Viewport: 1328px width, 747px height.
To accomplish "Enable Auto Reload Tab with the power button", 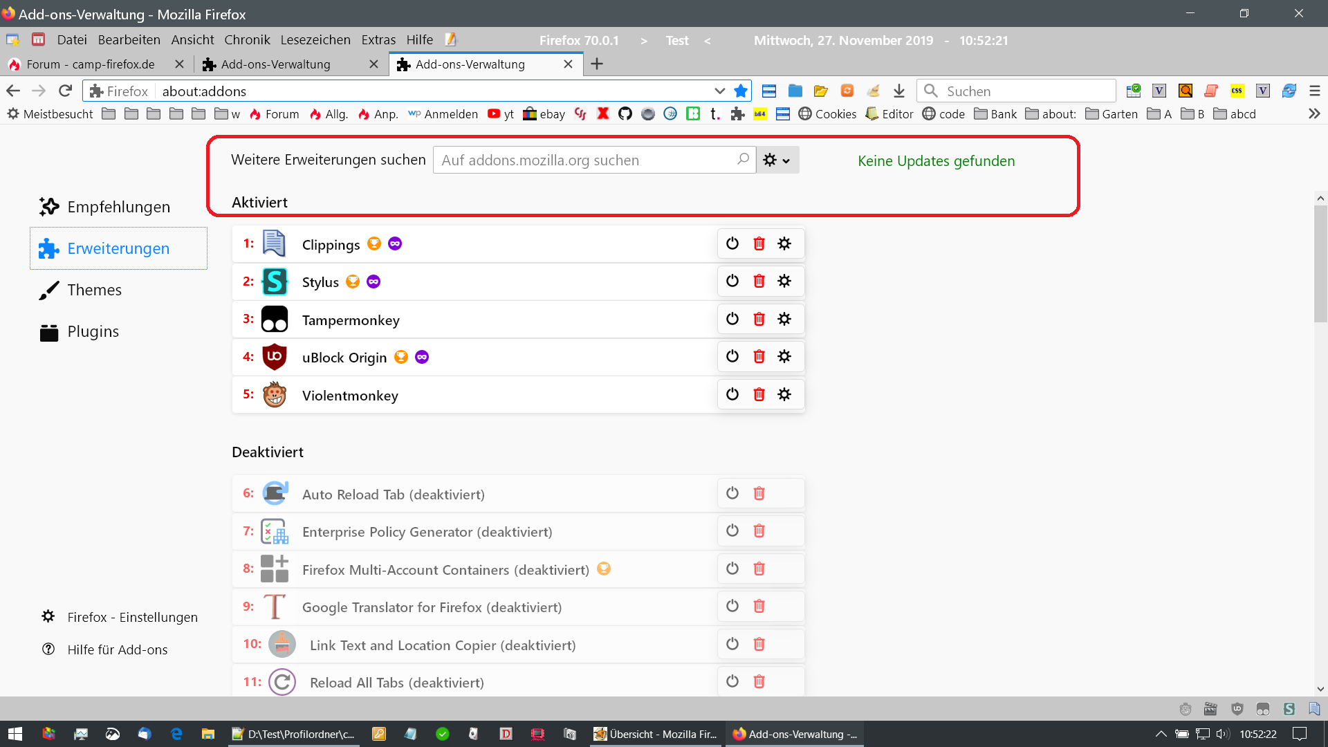I will (732, 493).
